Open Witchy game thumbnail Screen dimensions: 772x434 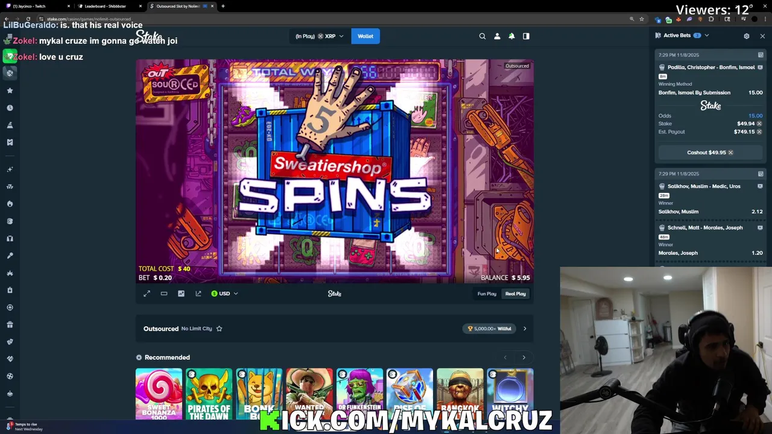(510, 394)
